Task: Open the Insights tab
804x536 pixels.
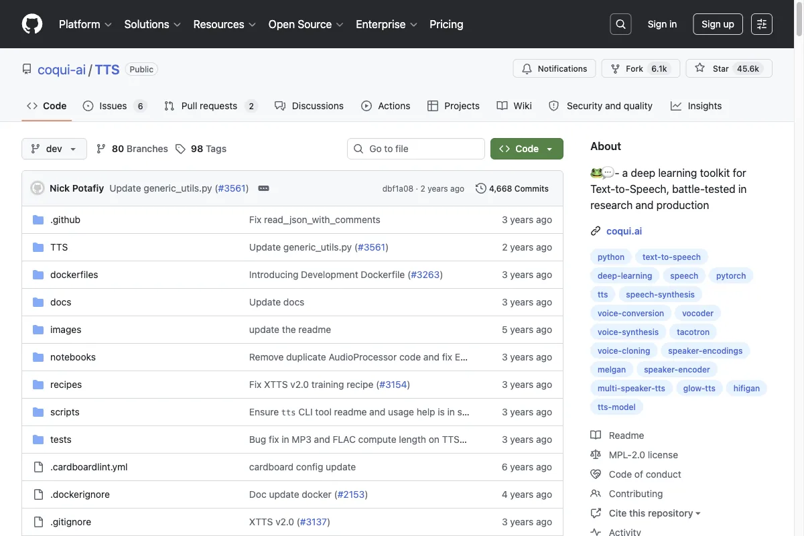Action: pos(696,106)
